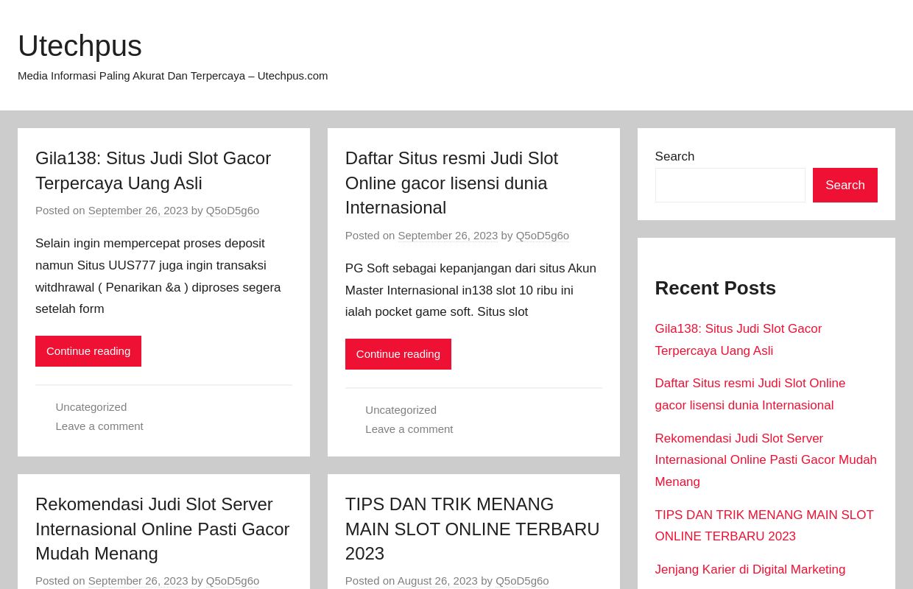This screenshot has height=589, width=913.
Task: Open the Rekomendasi Judi Slot Server post
Action: click(162, 529)
